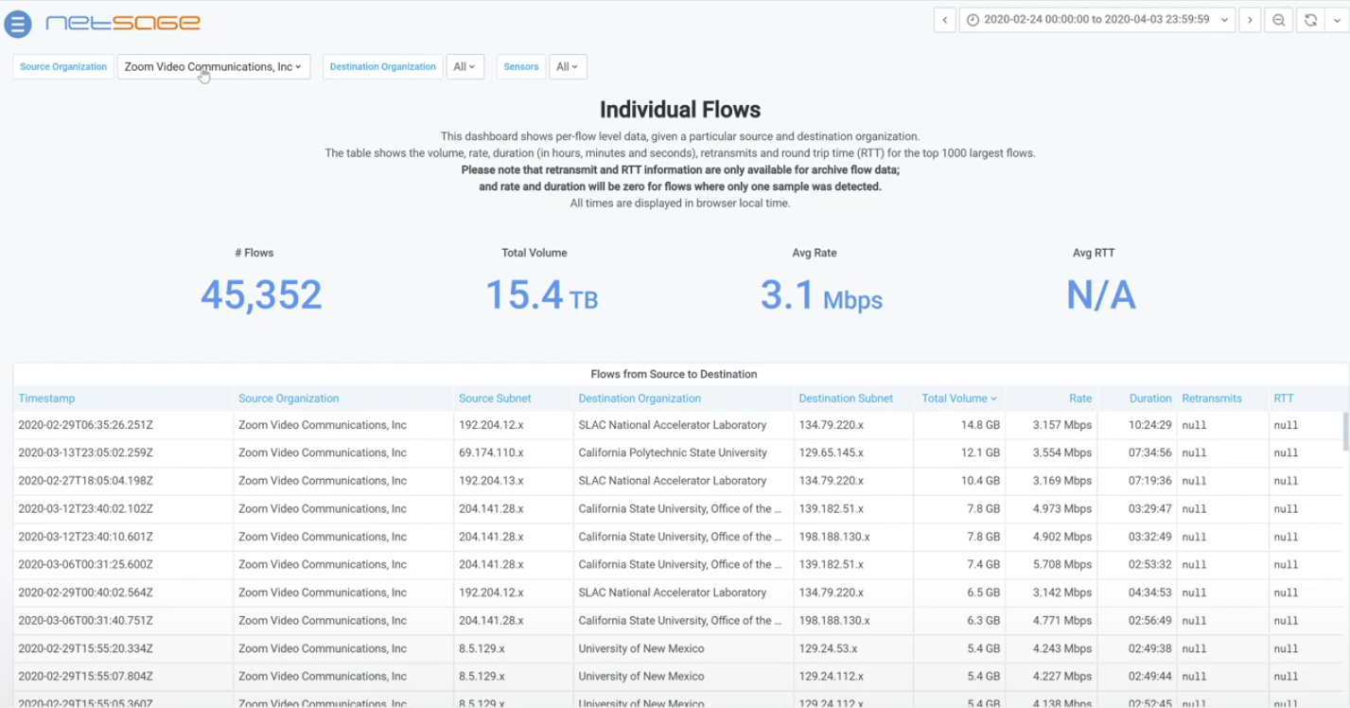The width and height of the screenshot is (1350, 708).
Task: Open Source Organization dropdown showing Zoom Video
Action: tap(214, 66)
